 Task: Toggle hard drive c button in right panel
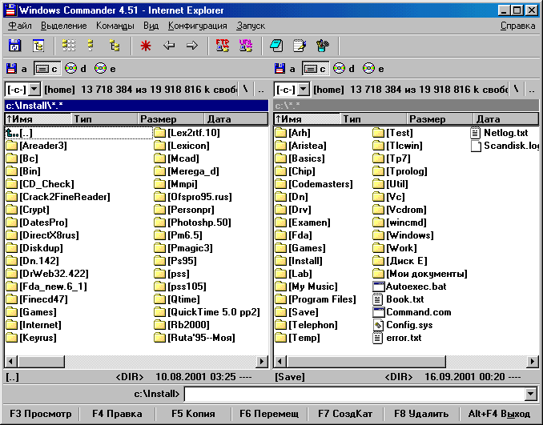(316, 69)
